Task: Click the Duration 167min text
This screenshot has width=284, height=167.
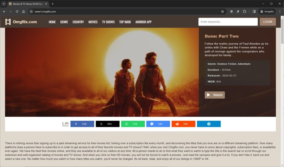Action: click(x=219, y=70)
